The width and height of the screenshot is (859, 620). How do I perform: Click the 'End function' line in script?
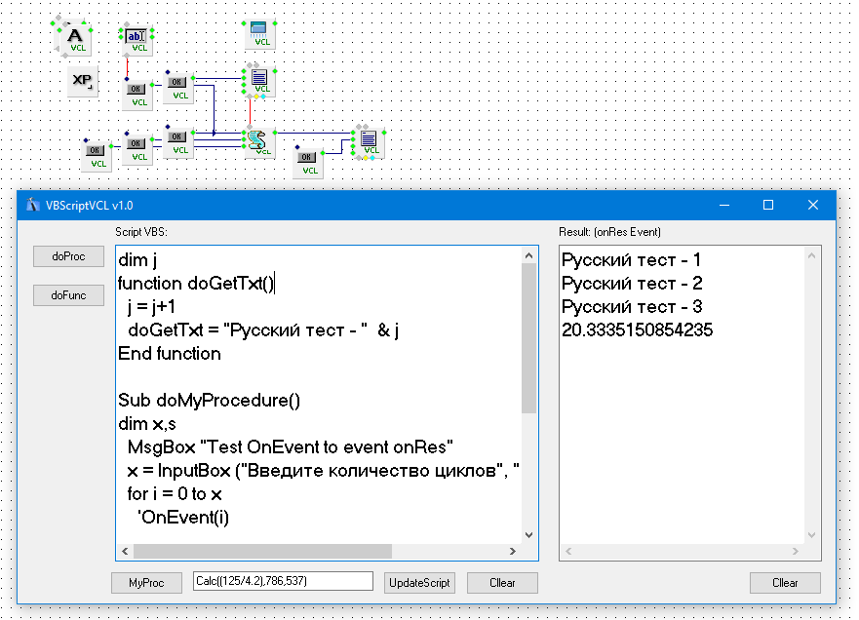tap(170, 353)
